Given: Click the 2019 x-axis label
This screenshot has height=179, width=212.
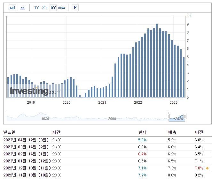Looking at the screenshot, I should pyautogui.click(x=31, y=102).
